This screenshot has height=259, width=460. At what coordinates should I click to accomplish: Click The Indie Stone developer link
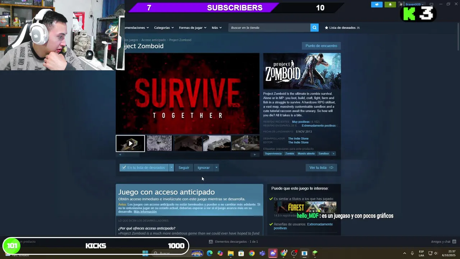(x=298, y=138)
